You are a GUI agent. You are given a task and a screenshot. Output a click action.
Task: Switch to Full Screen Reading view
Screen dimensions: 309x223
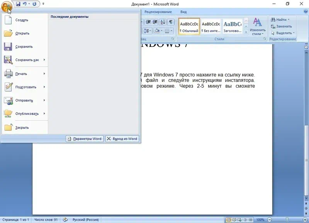[234, 220]
